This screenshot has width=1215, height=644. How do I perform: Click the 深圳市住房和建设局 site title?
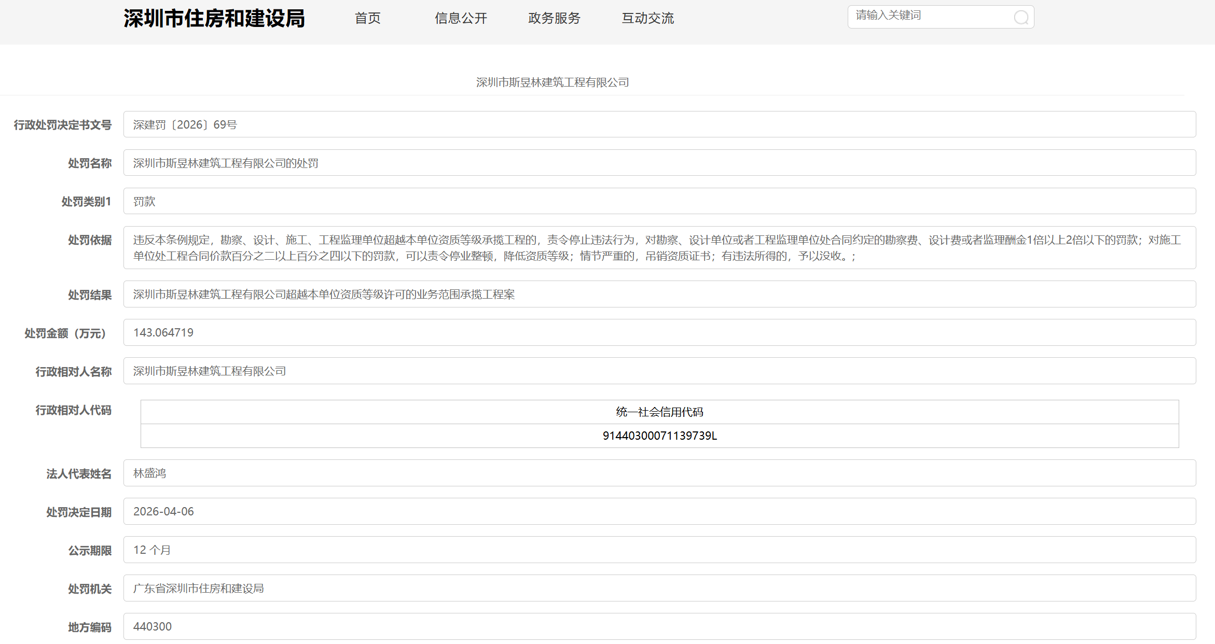click(214, 19)
